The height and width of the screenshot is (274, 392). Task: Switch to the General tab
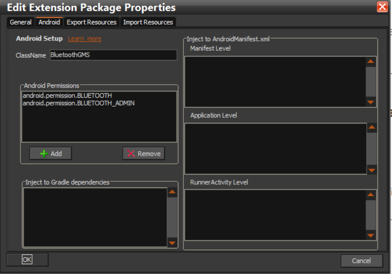coord(21,22)
